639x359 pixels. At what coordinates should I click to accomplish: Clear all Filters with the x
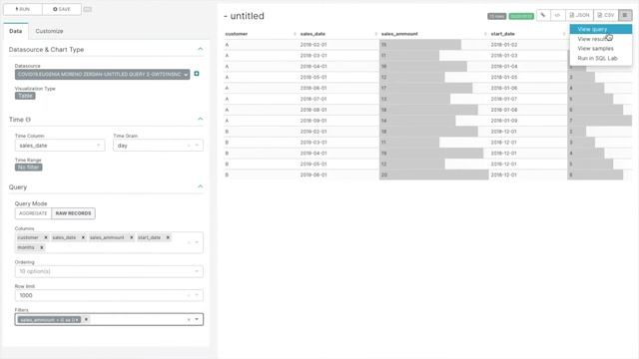189,319
